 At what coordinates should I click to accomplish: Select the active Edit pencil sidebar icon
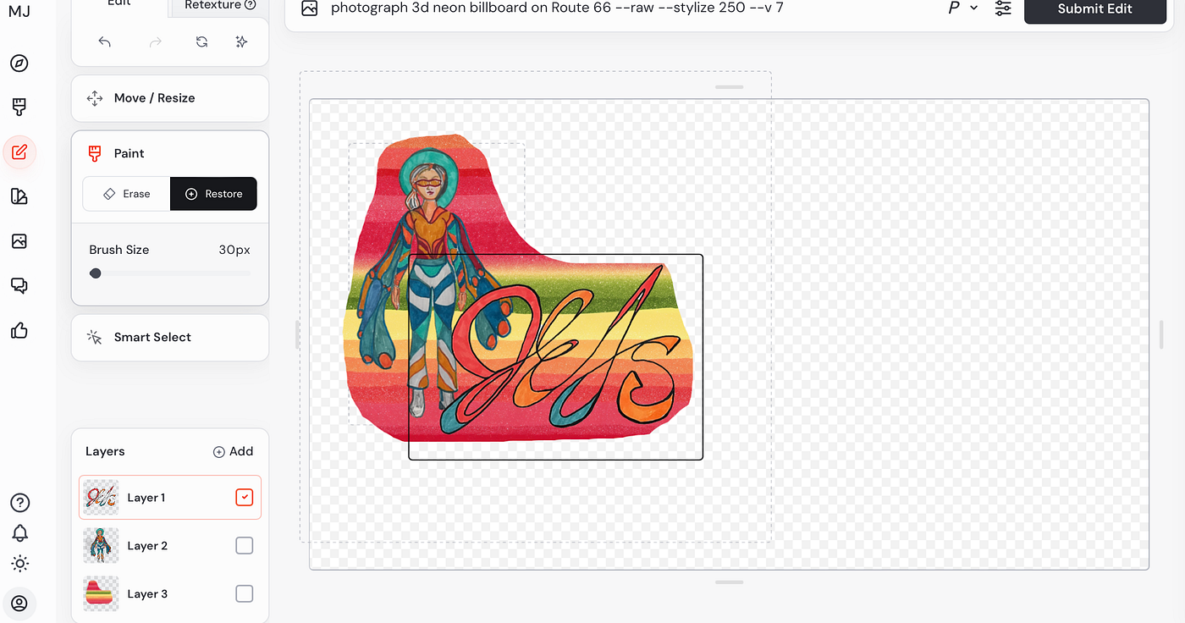tap(19, 152)
